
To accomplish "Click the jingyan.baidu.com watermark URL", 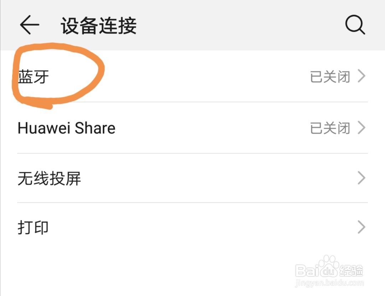I will coord(330,284).
